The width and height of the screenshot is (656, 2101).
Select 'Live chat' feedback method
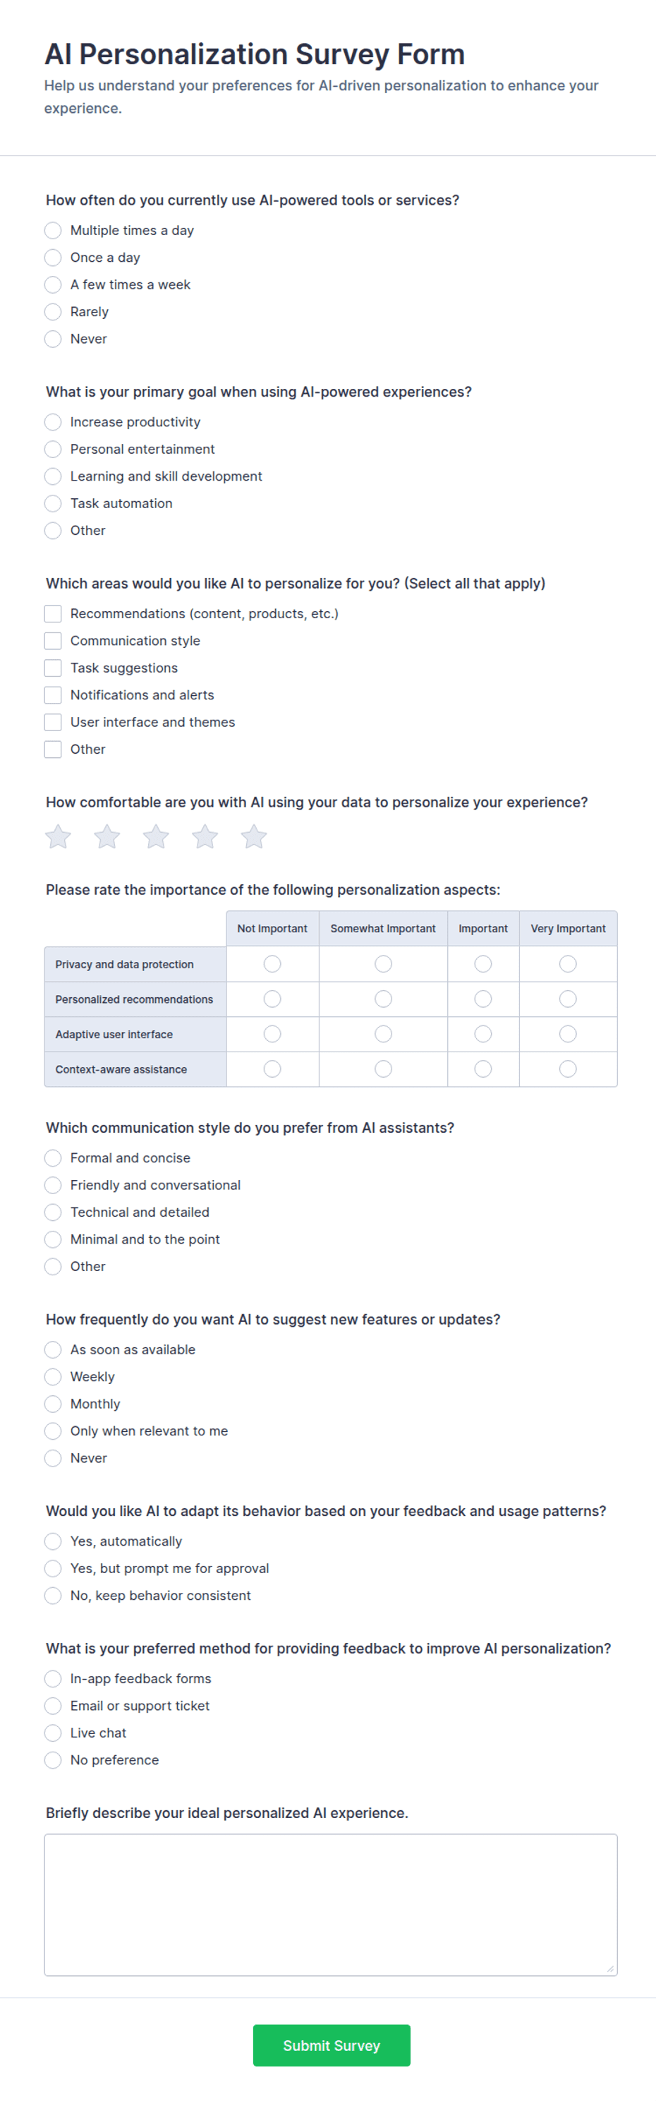(53, 1733)
